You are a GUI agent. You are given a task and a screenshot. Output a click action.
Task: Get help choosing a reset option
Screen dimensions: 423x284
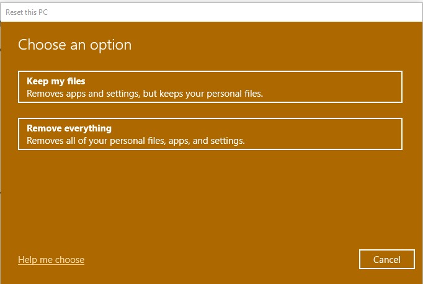click(51, 259)
